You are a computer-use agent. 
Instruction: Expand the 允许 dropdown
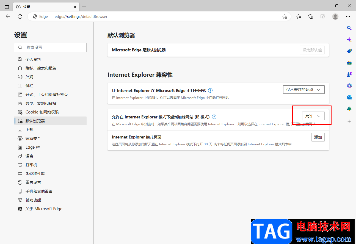[313, 116]
